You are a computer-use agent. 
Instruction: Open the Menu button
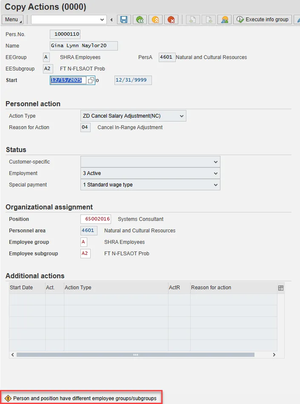[x=13, y=20]
